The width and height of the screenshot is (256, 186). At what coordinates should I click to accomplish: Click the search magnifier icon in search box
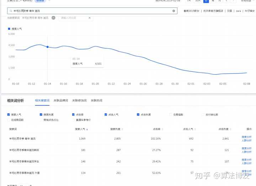tap(11, 11)
